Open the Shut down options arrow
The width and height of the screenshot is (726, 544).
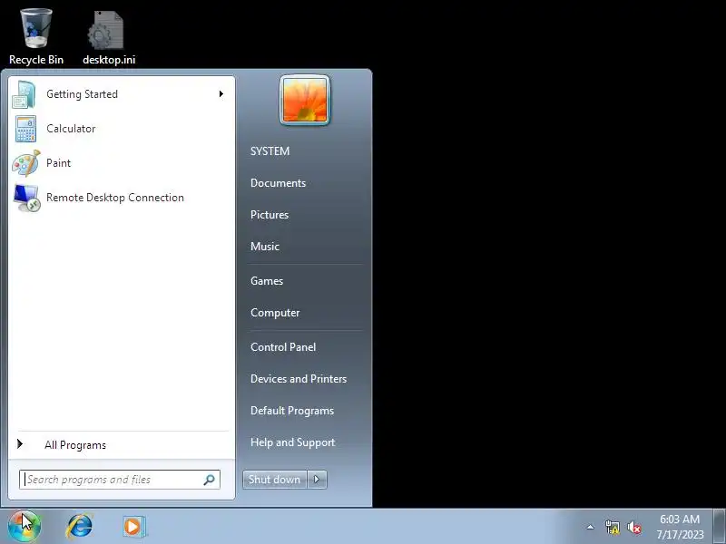[317, 480]
